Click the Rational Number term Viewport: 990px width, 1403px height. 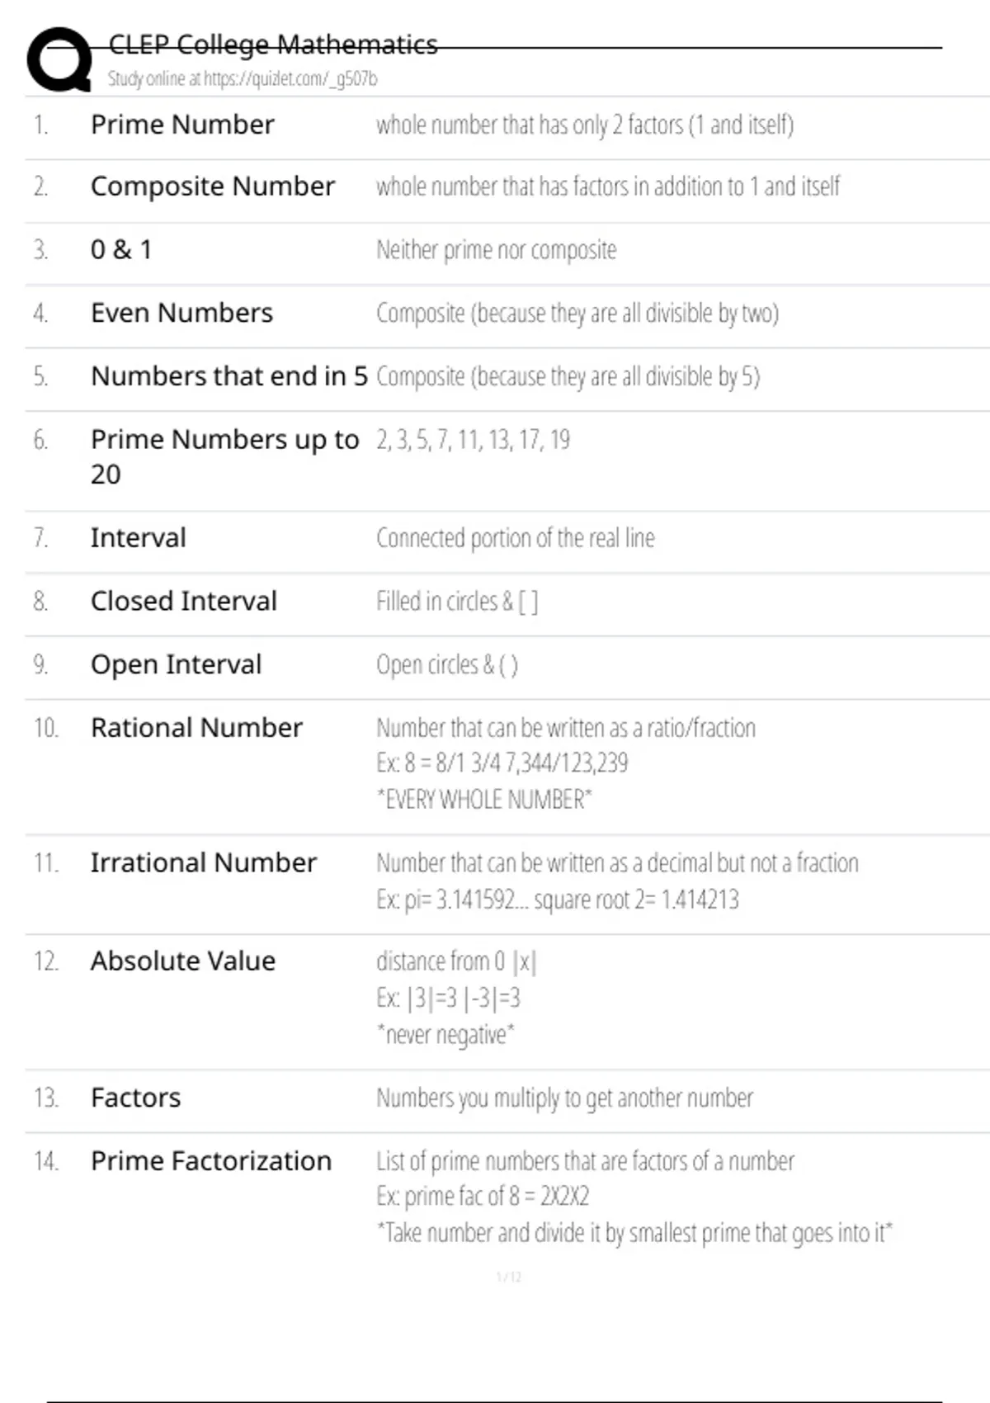pyautogui.click(x=196, y=728)
